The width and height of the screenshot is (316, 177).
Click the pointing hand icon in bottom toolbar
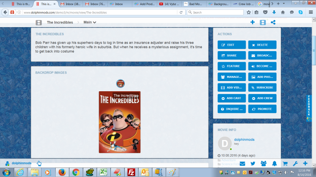[39, 163]
